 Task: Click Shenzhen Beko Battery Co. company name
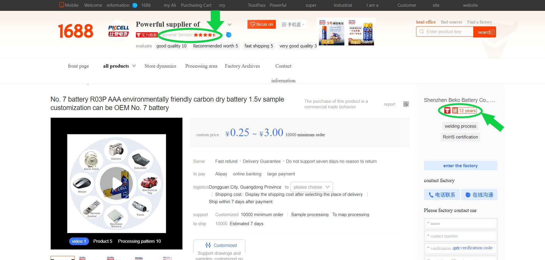tap(459, 100)
